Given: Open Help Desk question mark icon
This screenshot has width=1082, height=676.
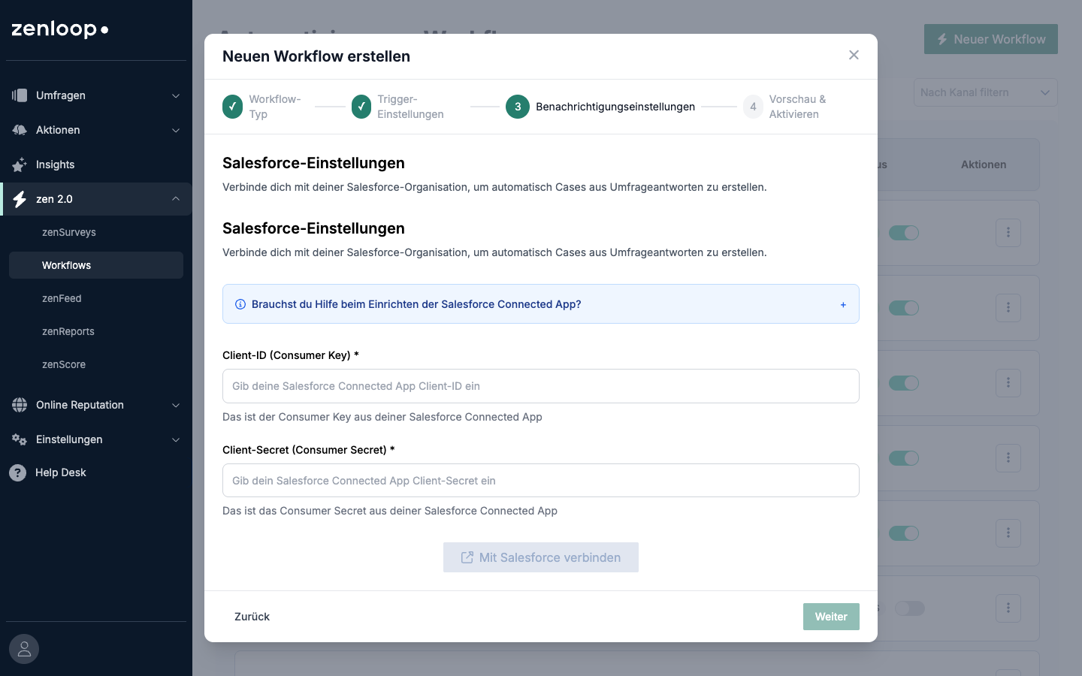Looking at the screenshot, I should pyautogui.click(x=17, y=472).
